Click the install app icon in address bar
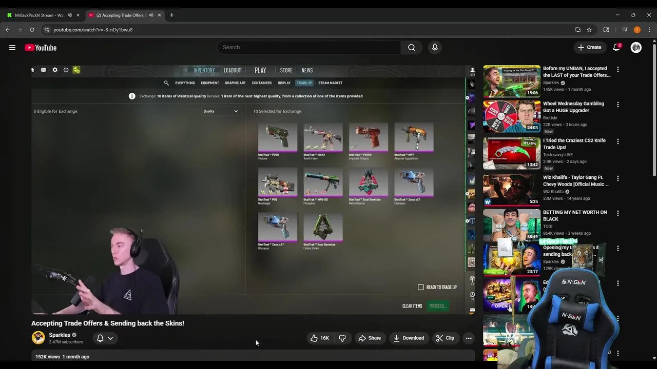 point(578,30)
